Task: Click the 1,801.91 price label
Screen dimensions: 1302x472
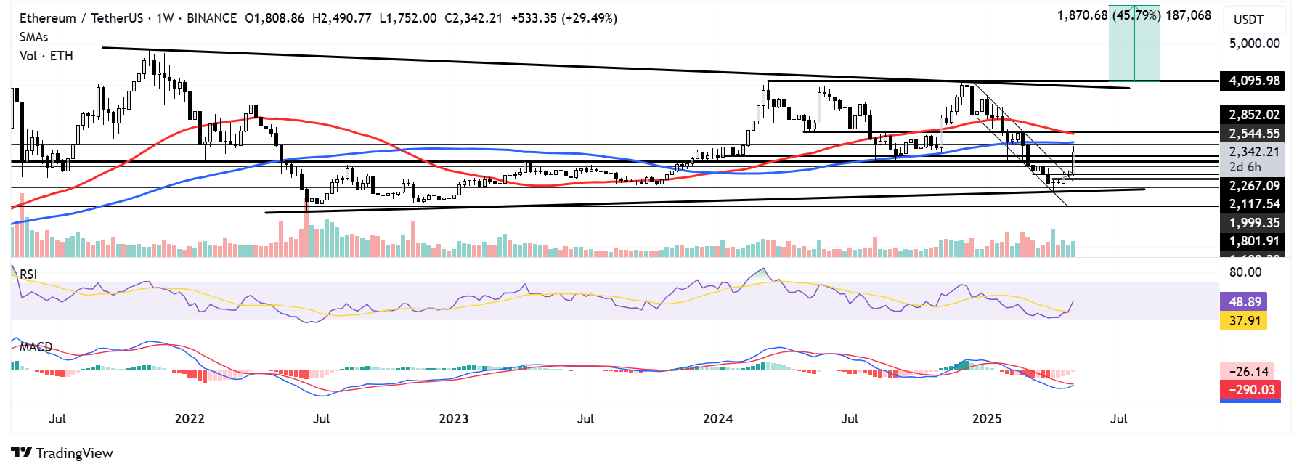Action: click(x=1253, y=241)
